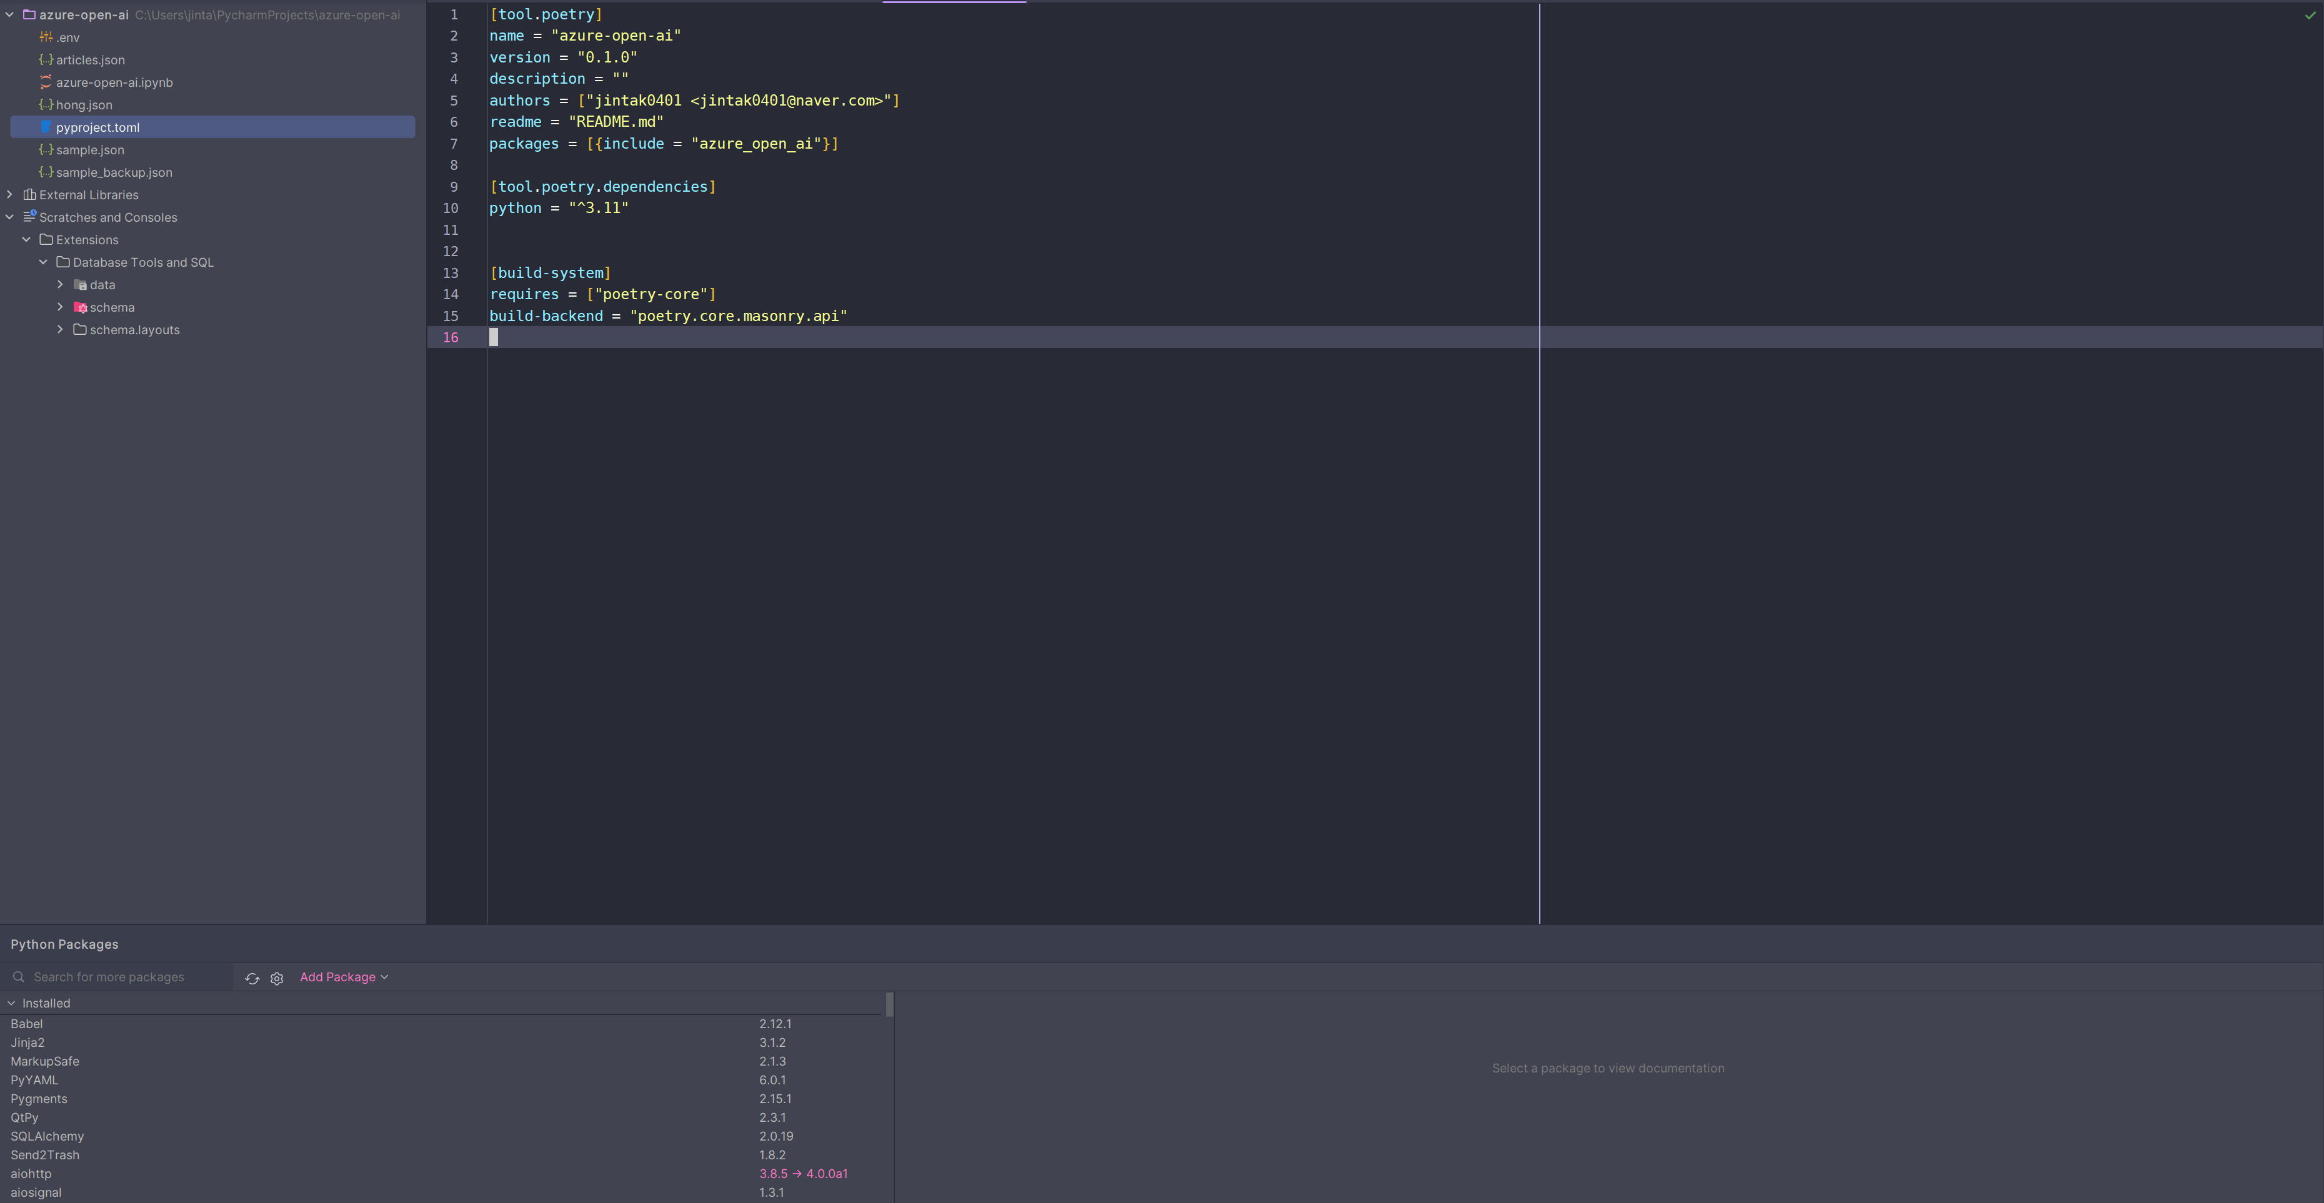This screenshot has height=1203, width=2324.
Task: Collapse Scratches and Consoles
Action: 9,217
